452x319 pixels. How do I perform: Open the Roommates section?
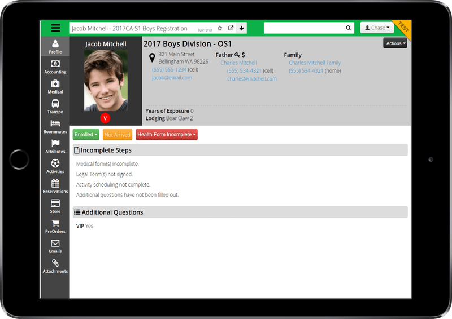tap(55, 126)
